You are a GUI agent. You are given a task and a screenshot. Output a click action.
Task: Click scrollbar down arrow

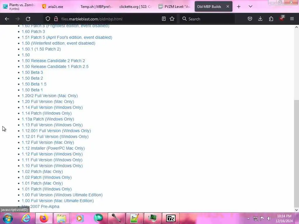(296, 210)
